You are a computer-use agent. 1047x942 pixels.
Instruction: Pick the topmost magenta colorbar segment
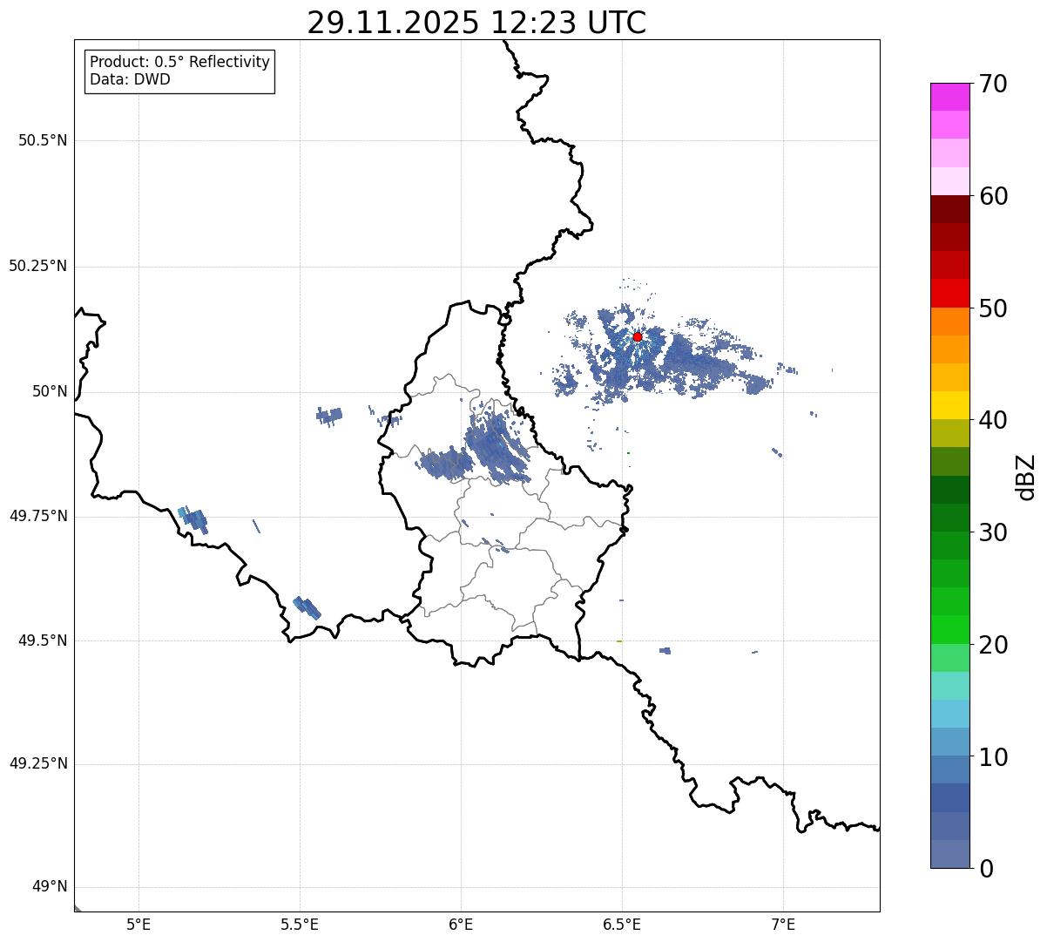tap(949, 97)
